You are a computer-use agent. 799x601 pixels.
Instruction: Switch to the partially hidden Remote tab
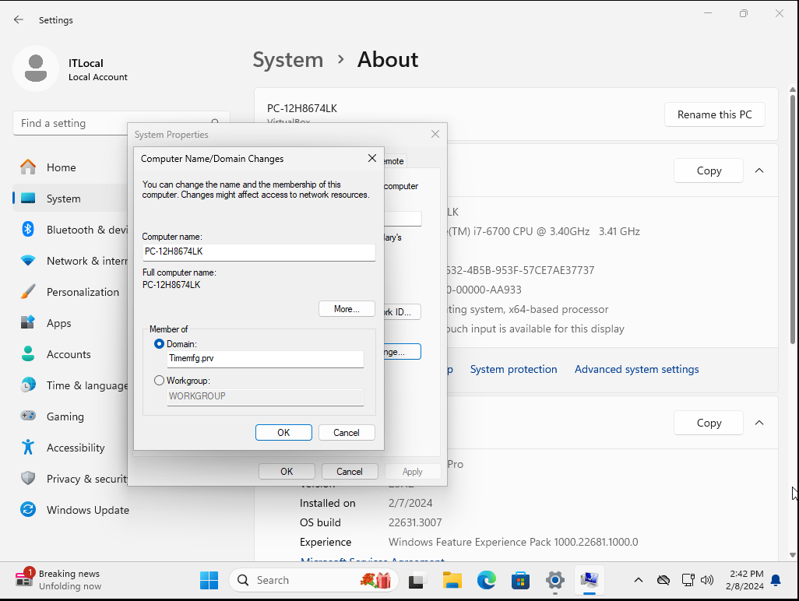(x=394, y=161)
